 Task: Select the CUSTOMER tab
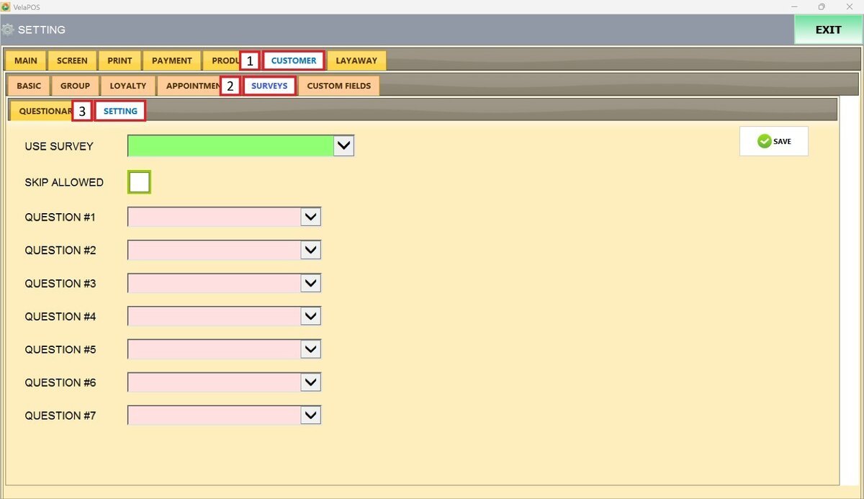tap(294, 60)
